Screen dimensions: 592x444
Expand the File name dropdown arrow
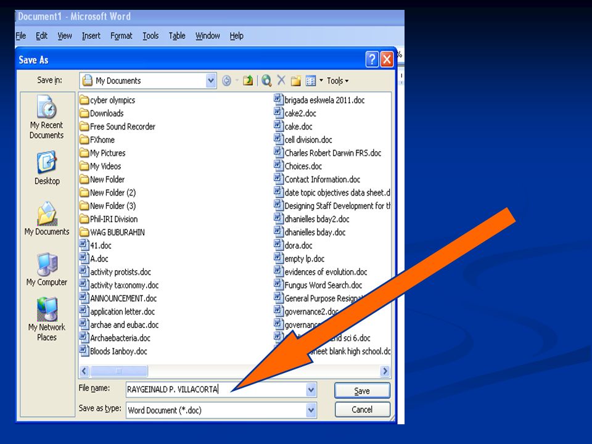point(311,389)
